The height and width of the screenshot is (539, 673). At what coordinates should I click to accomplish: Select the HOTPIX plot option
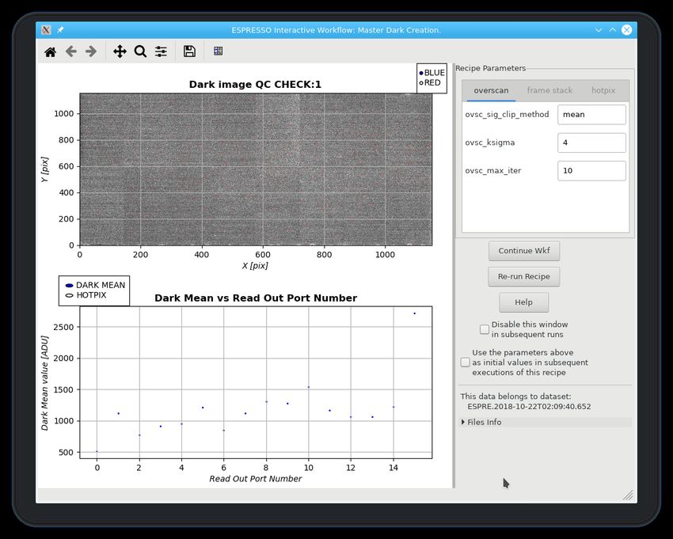click(x=69, y=295)
